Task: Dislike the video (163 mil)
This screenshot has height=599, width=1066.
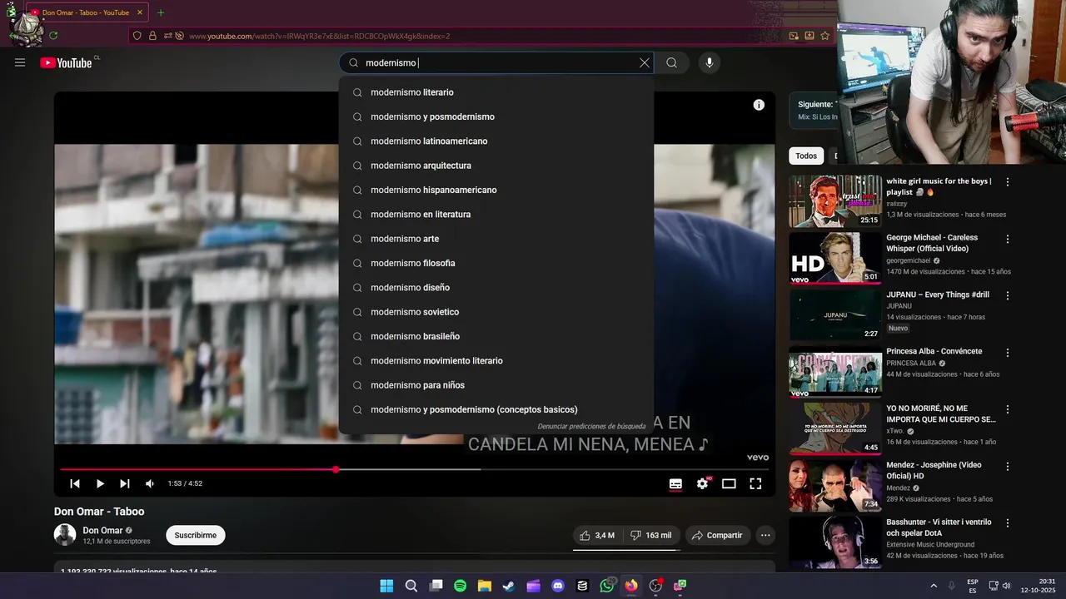Action: click(650, 535)
